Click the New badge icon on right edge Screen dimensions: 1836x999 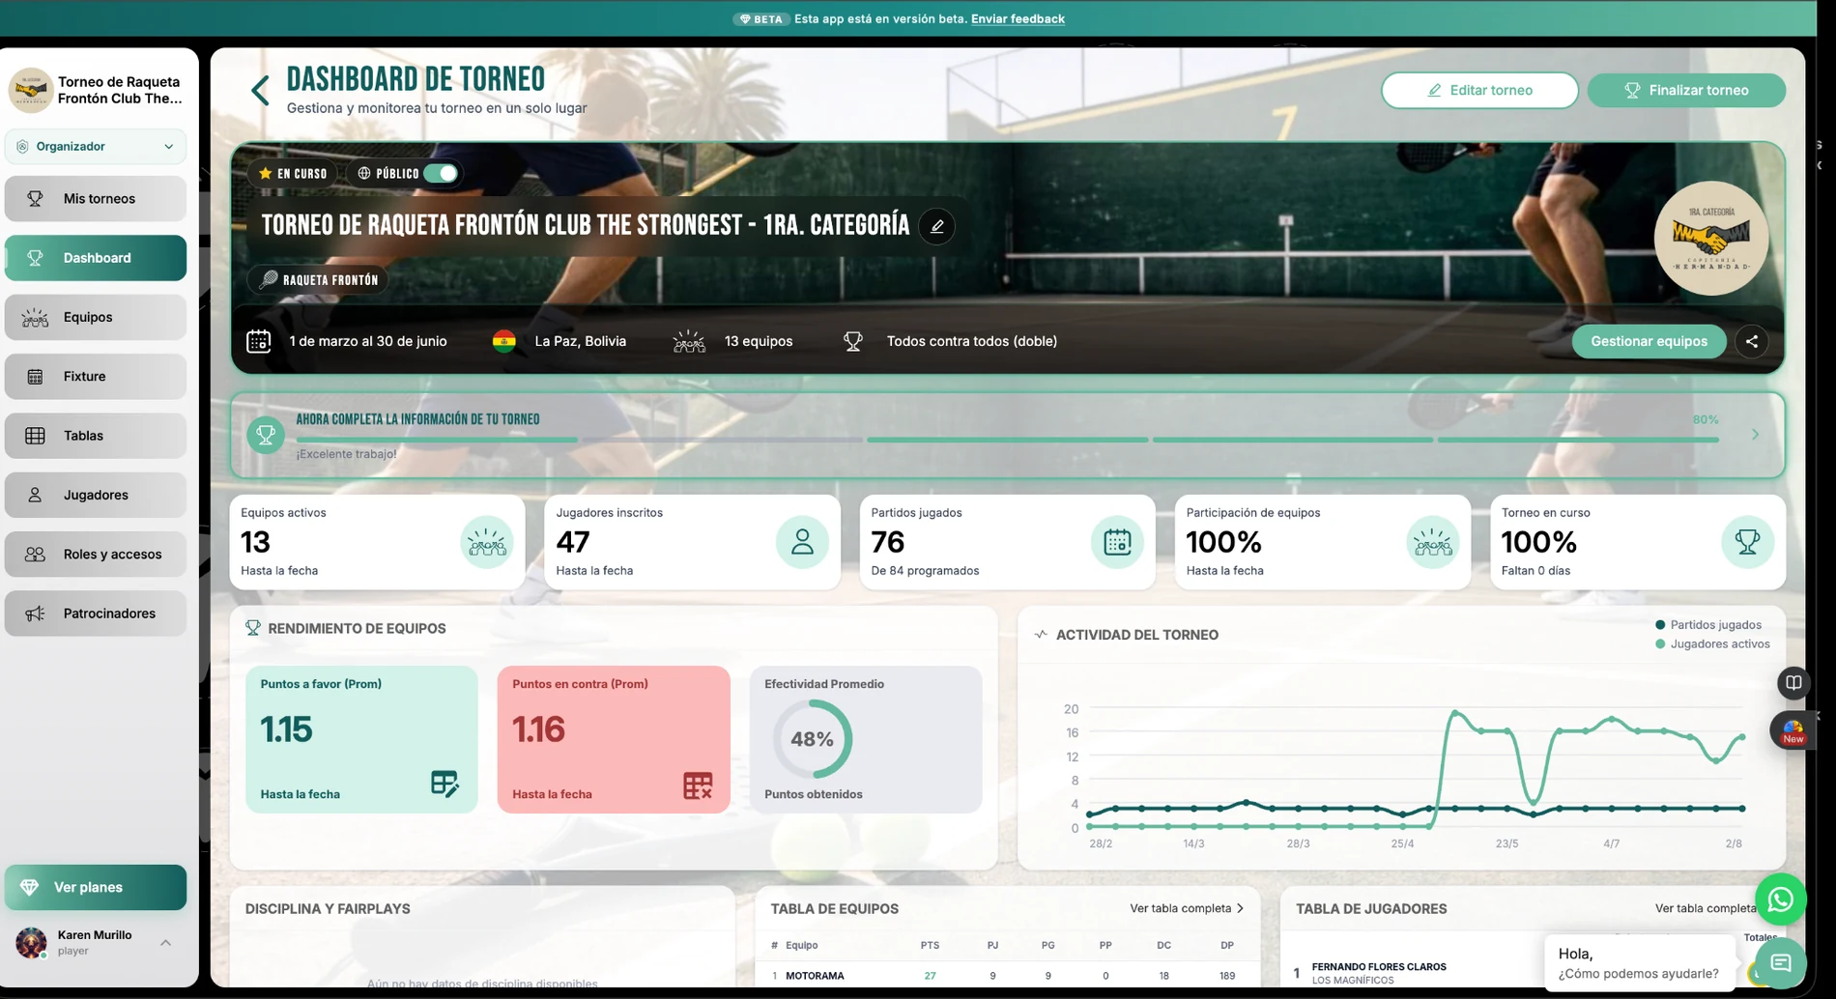(1793, 731)
